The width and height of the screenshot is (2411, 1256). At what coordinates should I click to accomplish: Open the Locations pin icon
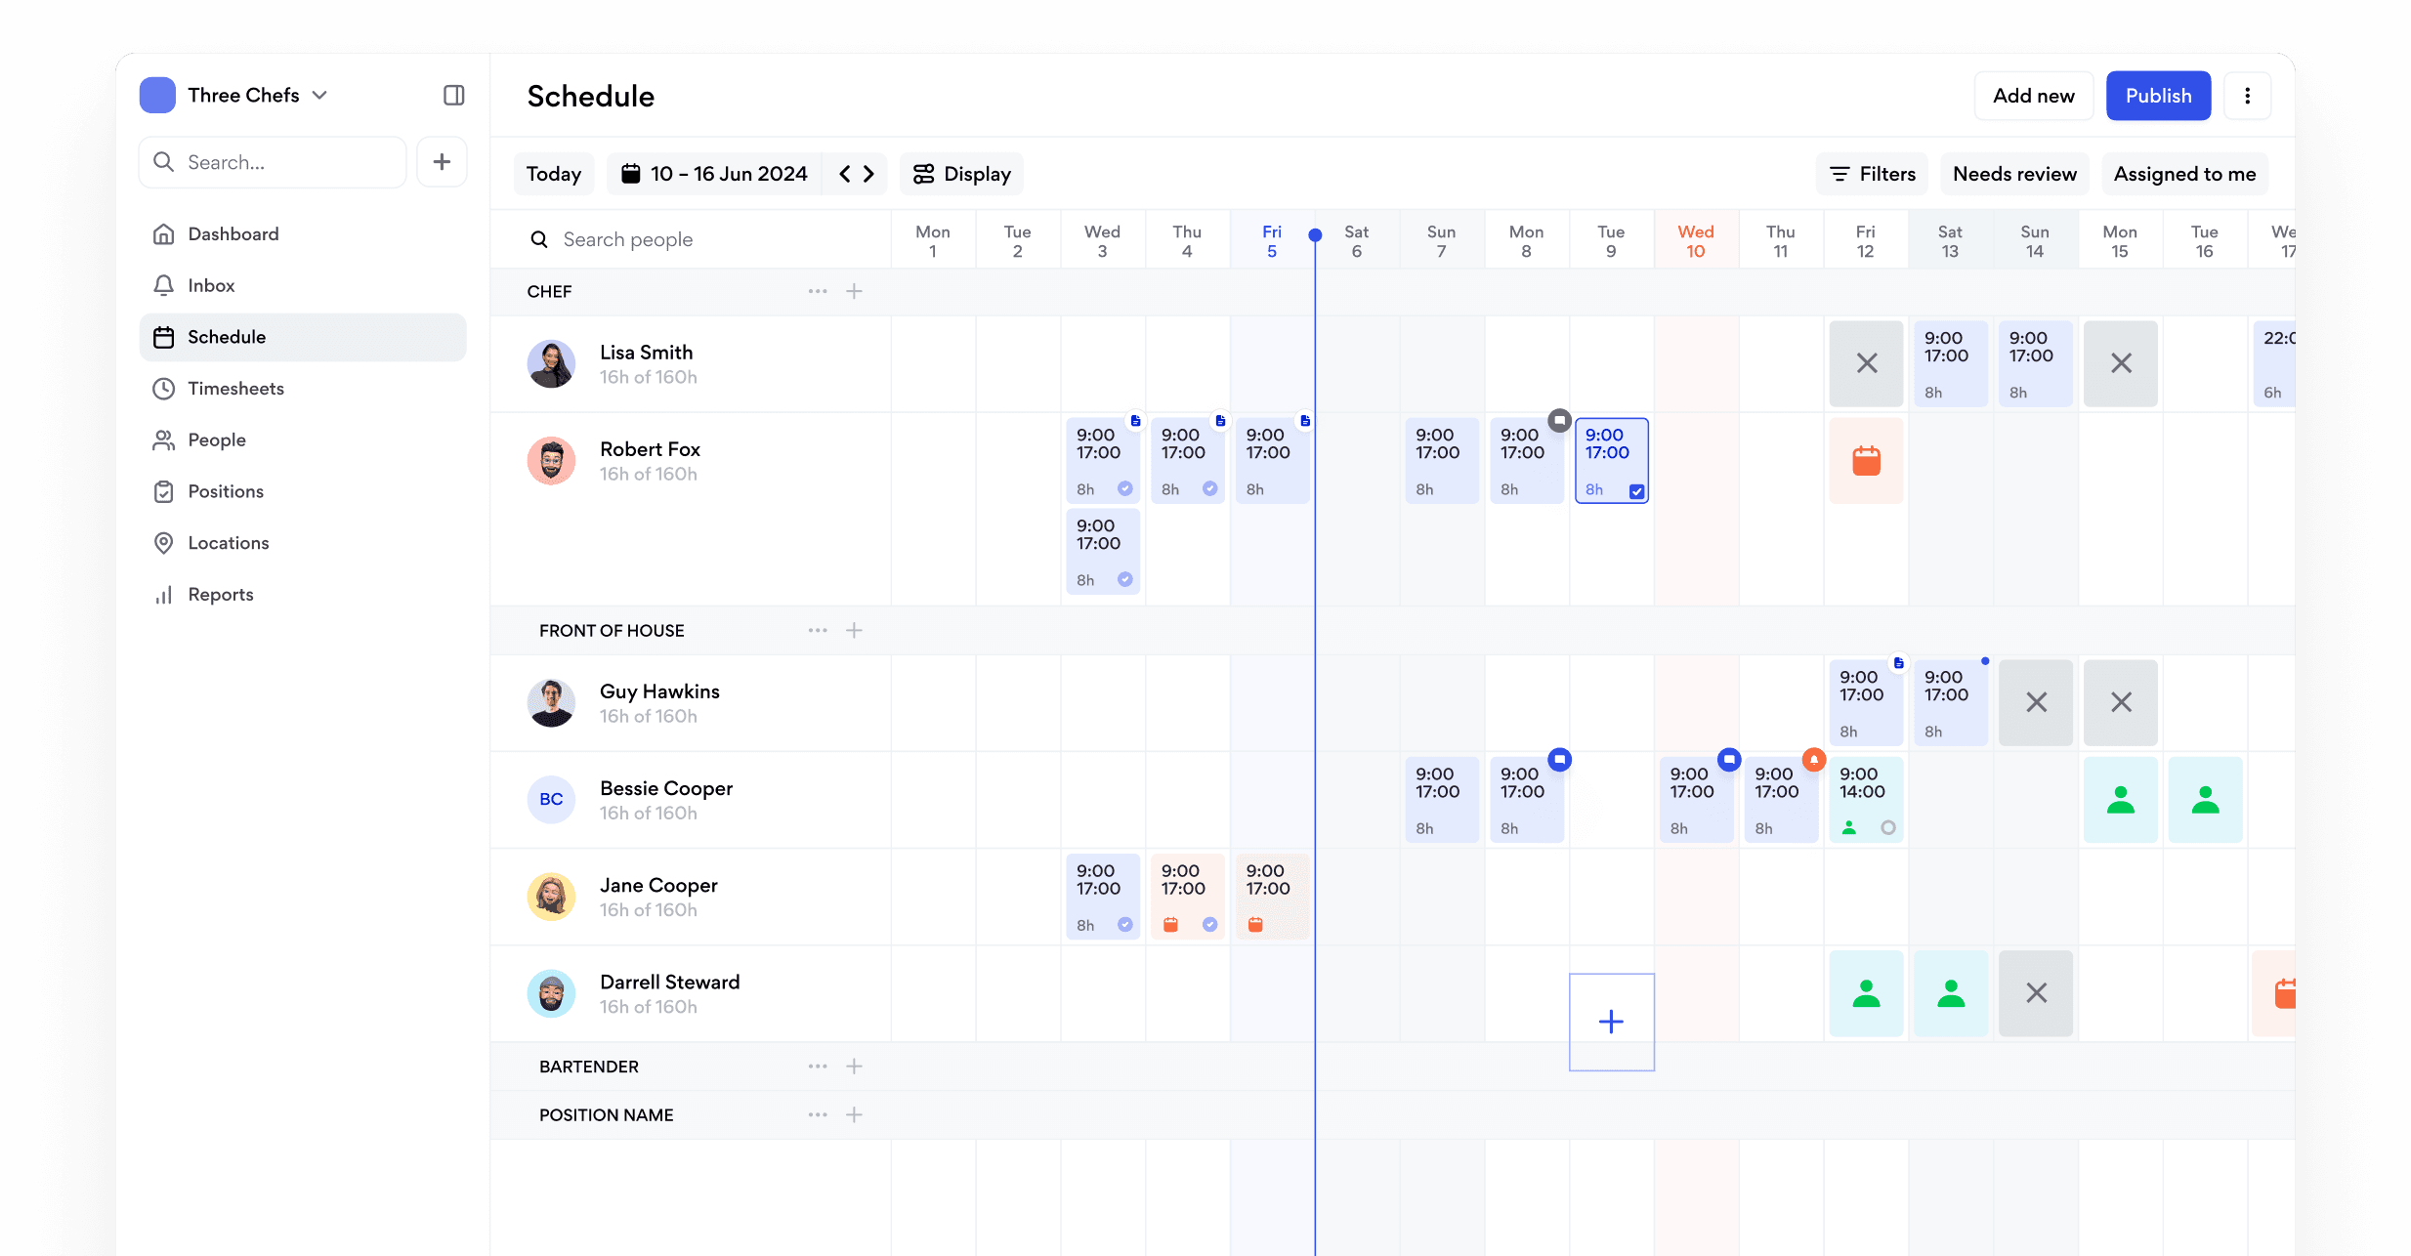164,542
